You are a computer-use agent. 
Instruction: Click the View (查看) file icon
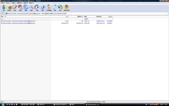coord(20,8)
